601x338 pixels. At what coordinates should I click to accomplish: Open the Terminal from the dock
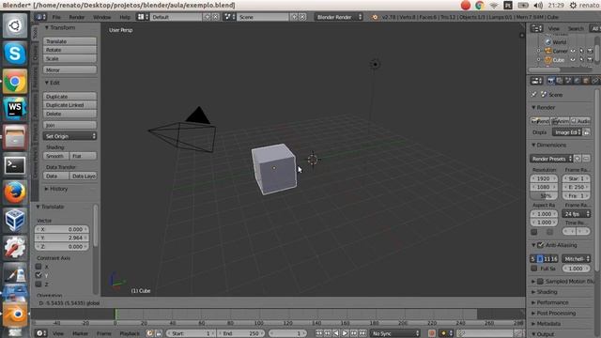tap(15, 165)
